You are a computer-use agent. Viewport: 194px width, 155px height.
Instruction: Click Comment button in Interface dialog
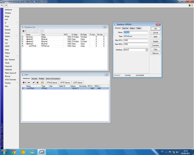click(155, 45)
